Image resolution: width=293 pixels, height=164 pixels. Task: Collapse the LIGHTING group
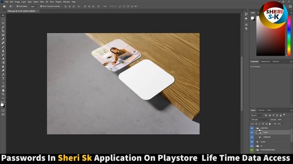point(255,128)
